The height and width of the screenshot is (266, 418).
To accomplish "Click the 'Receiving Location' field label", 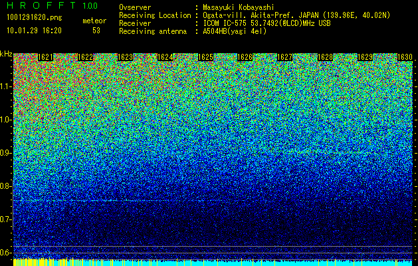I will click(x=155, y=15).
